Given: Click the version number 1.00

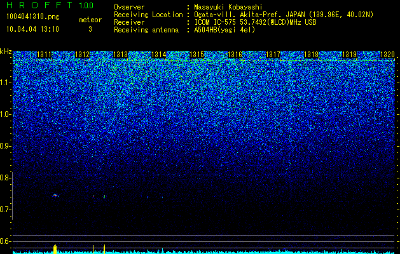Looking at the screenshot, I should (x=86, y=6).
